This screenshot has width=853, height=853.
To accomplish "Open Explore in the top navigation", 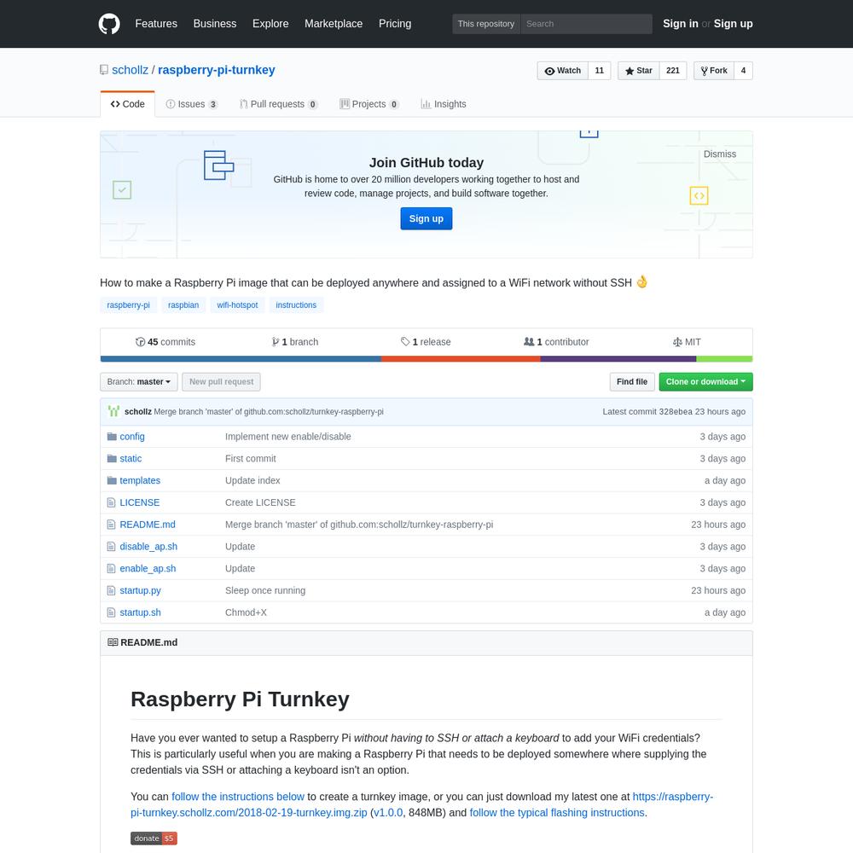I will [x=270, y=24].
